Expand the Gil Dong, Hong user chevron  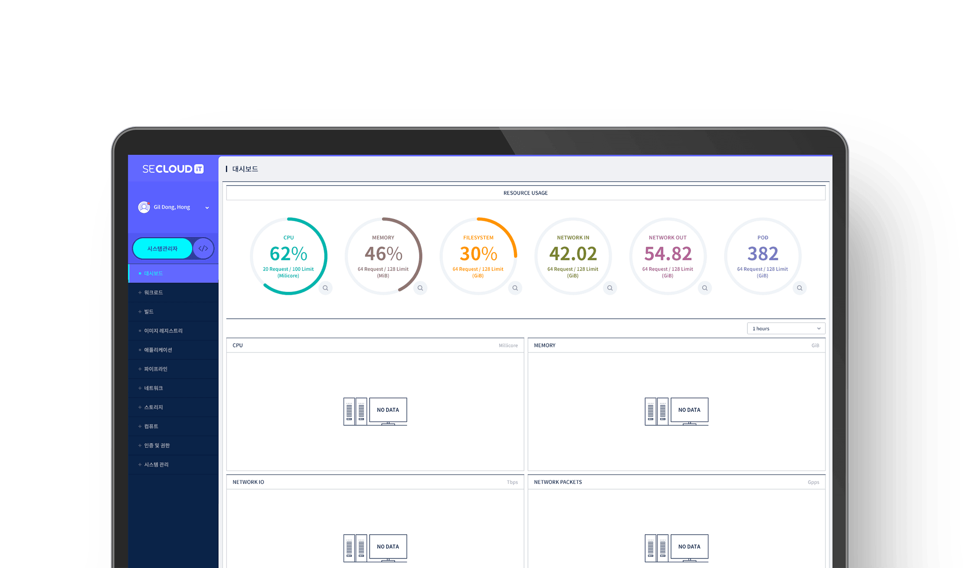207,208
